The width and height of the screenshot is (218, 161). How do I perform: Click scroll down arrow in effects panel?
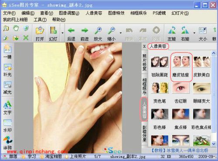pyautogui.click(x=214, y=144)
